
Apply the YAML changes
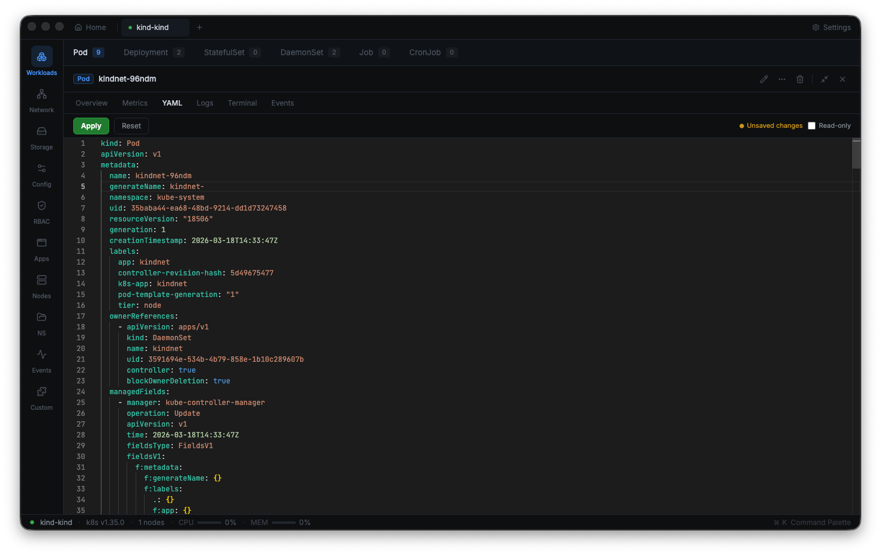91,125
